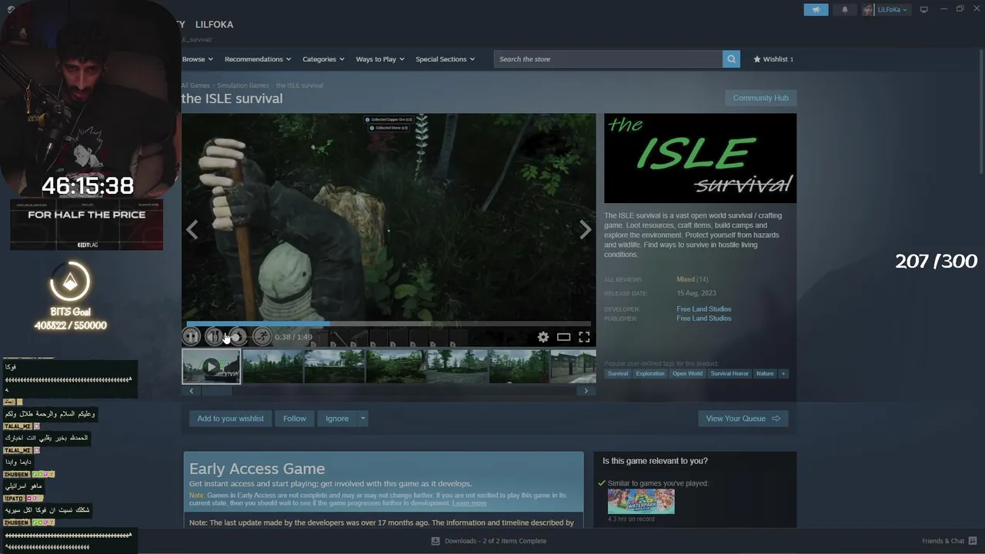This screenshot has width=985, height=554.
Task: Click the Simulation Games breadcrumb
Action: point(243,85)
